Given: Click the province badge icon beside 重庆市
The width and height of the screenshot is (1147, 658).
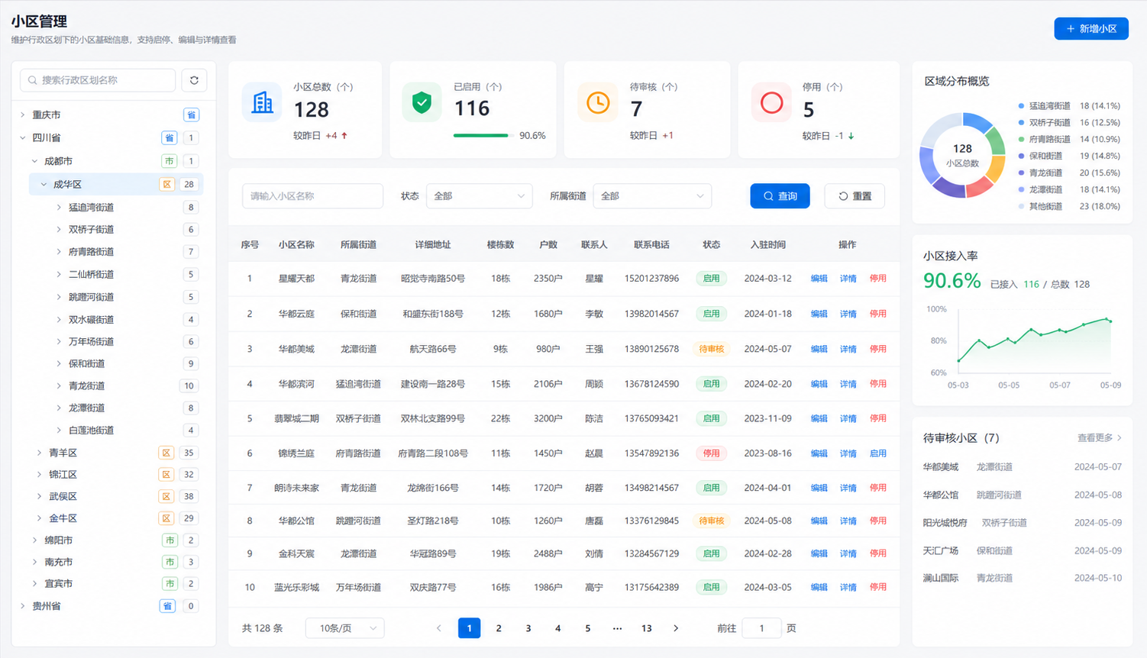Looking at the screenshot, I should tap(191, 115).
